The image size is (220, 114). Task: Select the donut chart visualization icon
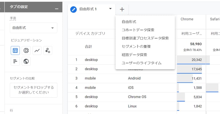(x=26, y=50)
